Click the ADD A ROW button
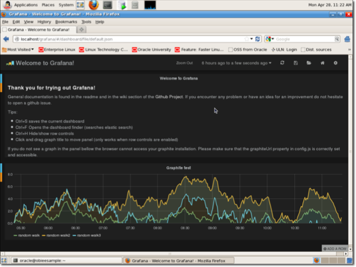The height and width of the screenshot is (267, 356). pyautogui.click(x=337, y=248)
